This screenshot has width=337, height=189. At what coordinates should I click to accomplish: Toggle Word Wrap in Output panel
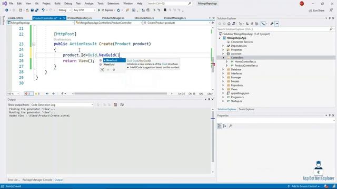(x=122, y=104)
